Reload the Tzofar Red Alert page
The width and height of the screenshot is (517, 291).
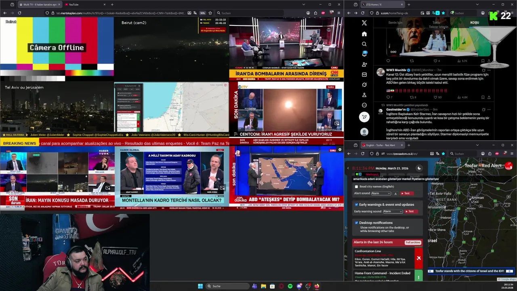click(362, 154)
